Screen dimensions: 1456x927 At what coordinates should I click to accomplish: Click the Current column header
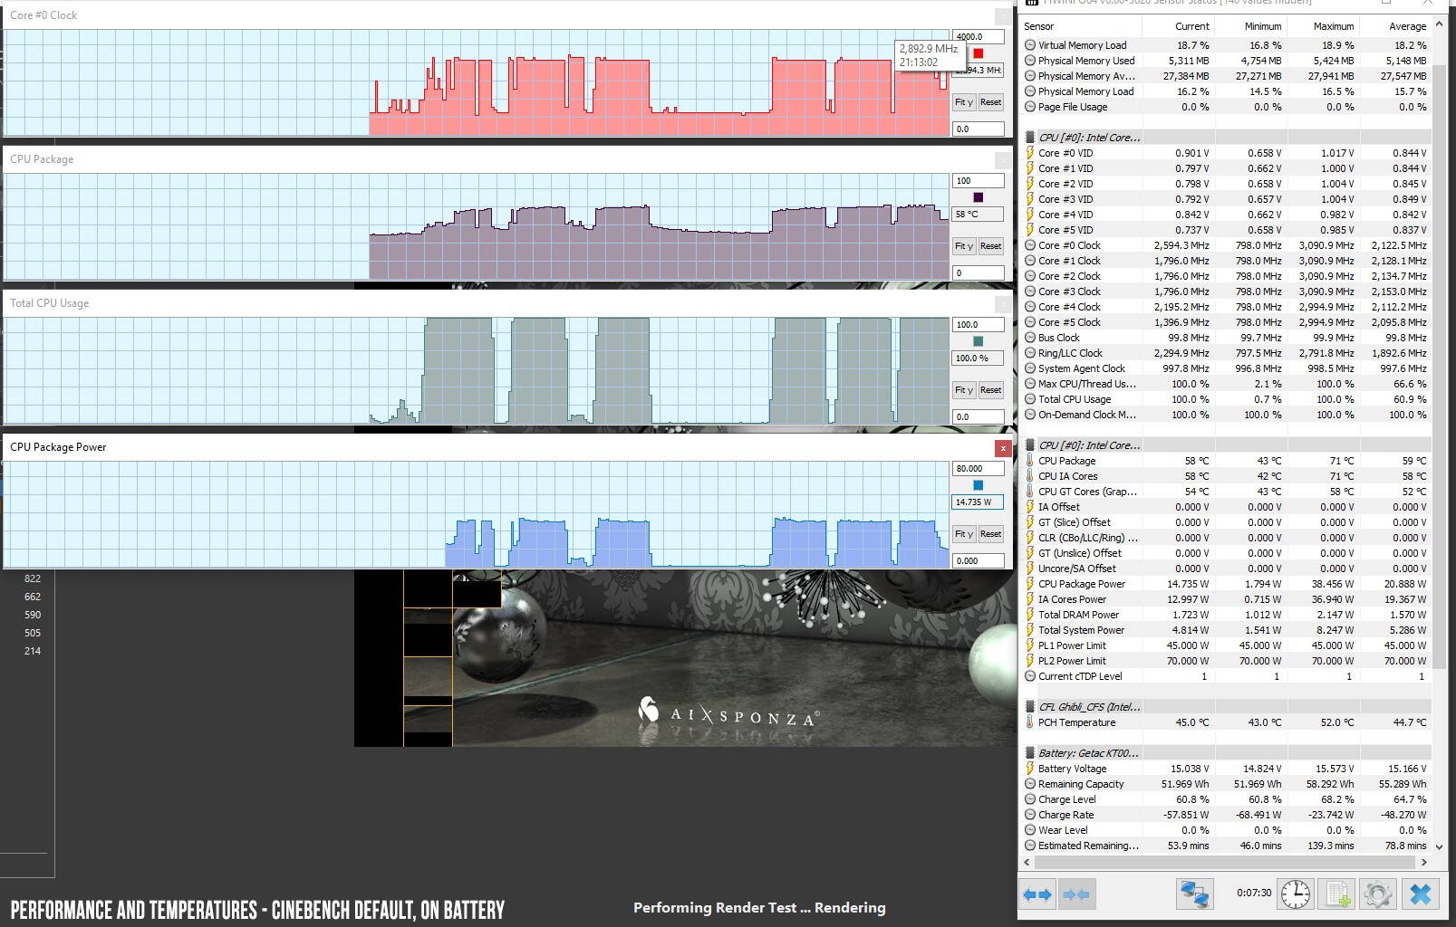click(1177, 26)
